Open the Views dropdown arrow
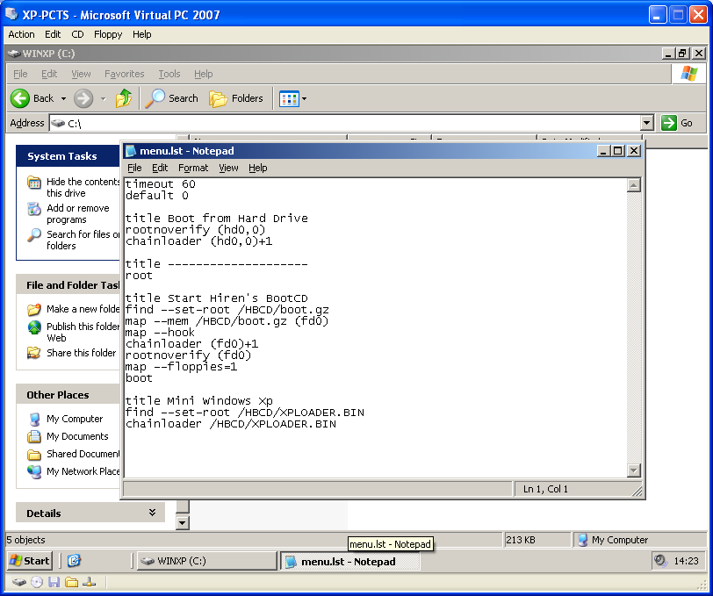The image size is (713, 596). click(304, 98)
